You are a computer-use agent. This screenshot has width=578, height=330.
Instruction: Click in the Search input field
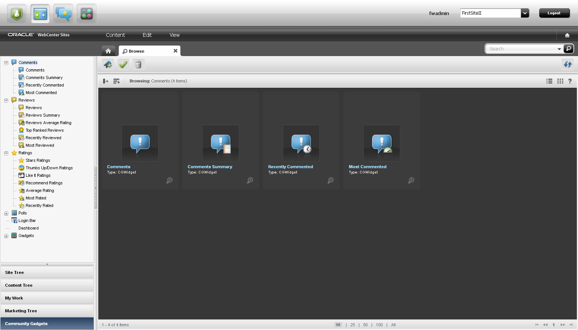[x=522, y=49]
